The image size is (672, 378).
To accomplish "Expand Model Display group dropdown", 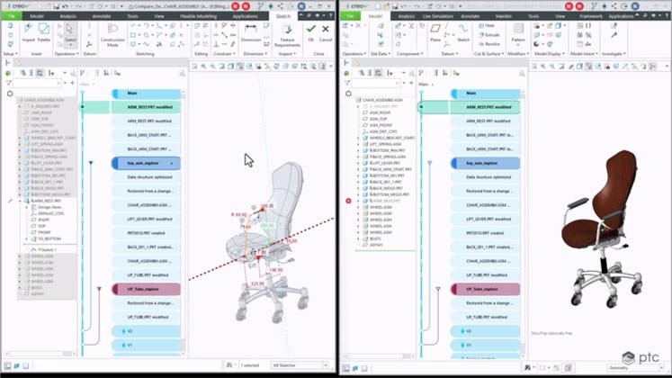I will point(550,54).
